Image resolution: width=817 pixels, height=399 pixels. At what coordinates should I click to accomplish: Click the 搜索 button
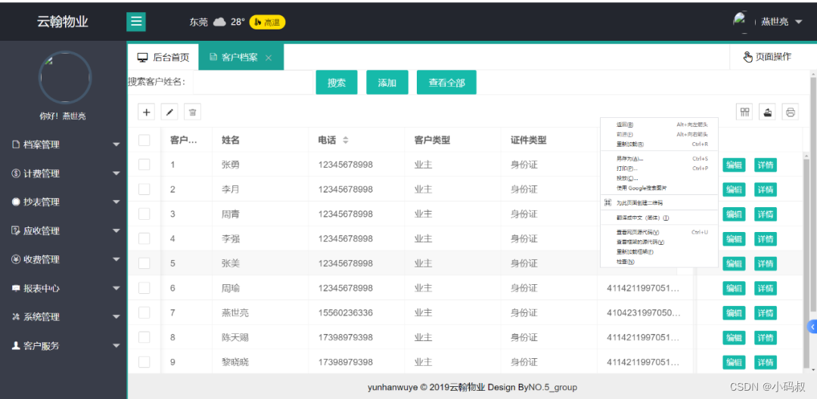[x=337, y=82]
